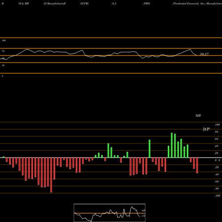222x222 pixels.
Task: Click the tallest green MR histogram bar
Action: [172, 145]
